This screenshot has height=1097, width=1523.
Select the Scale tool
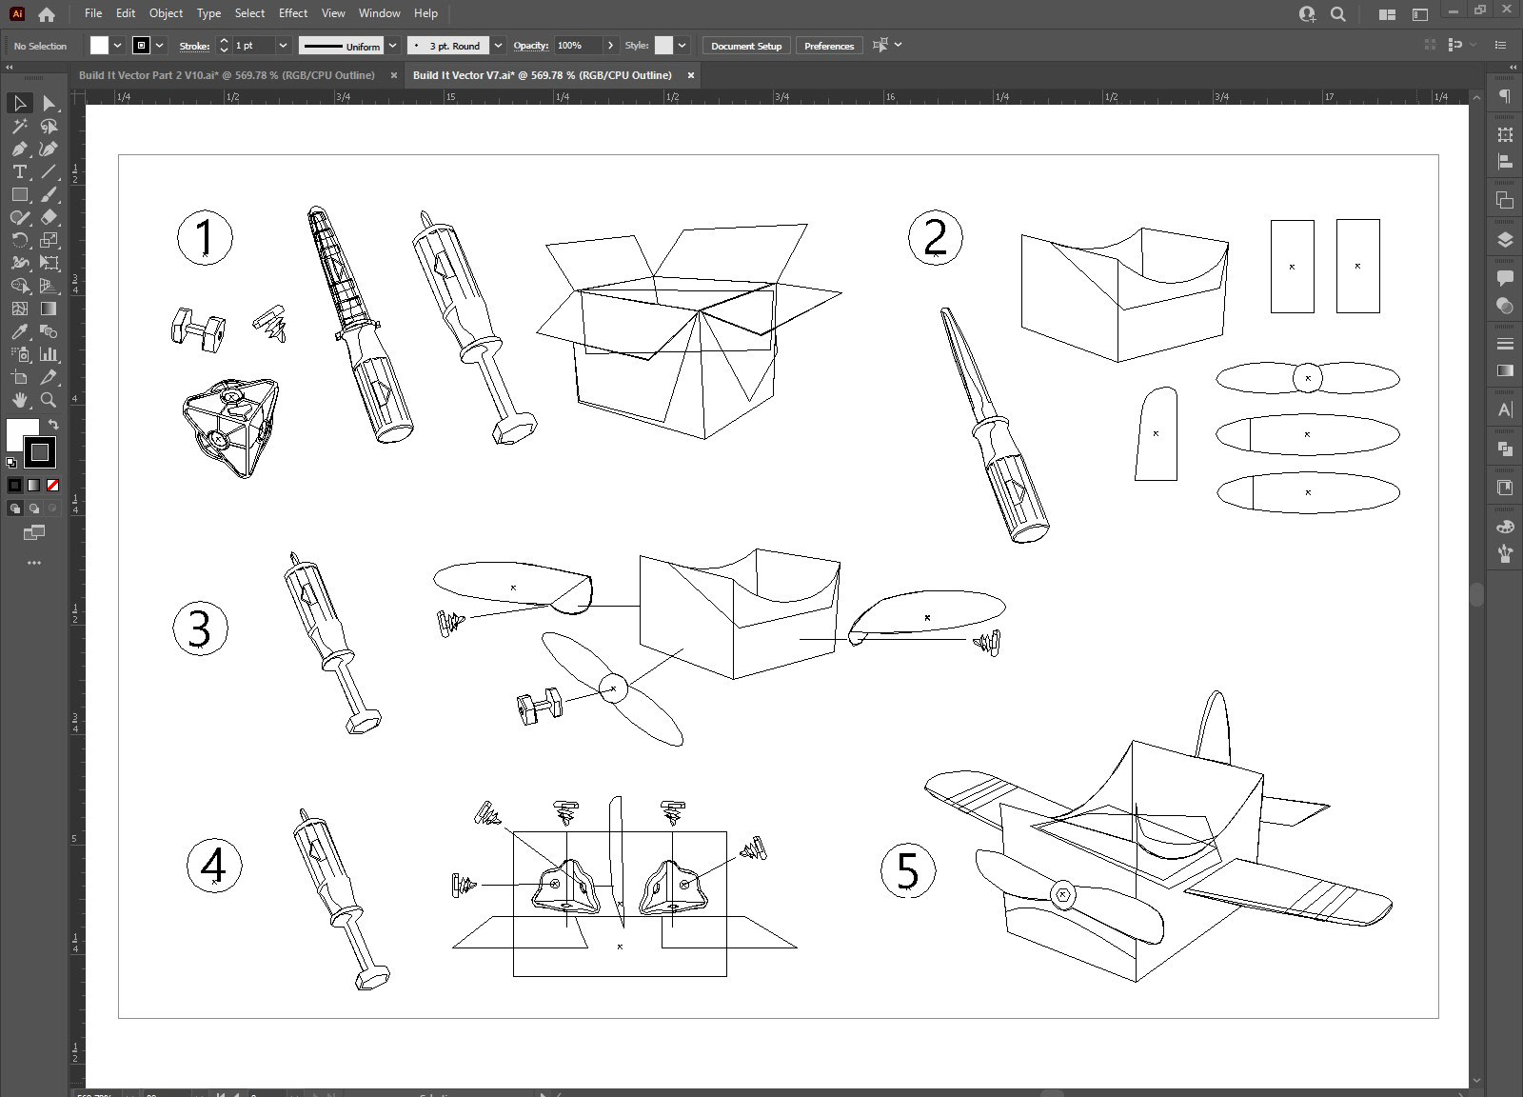point(49,240)
